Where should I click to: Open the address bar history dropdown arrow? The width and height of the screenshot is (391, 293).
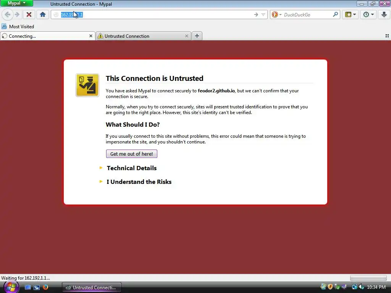263,15
